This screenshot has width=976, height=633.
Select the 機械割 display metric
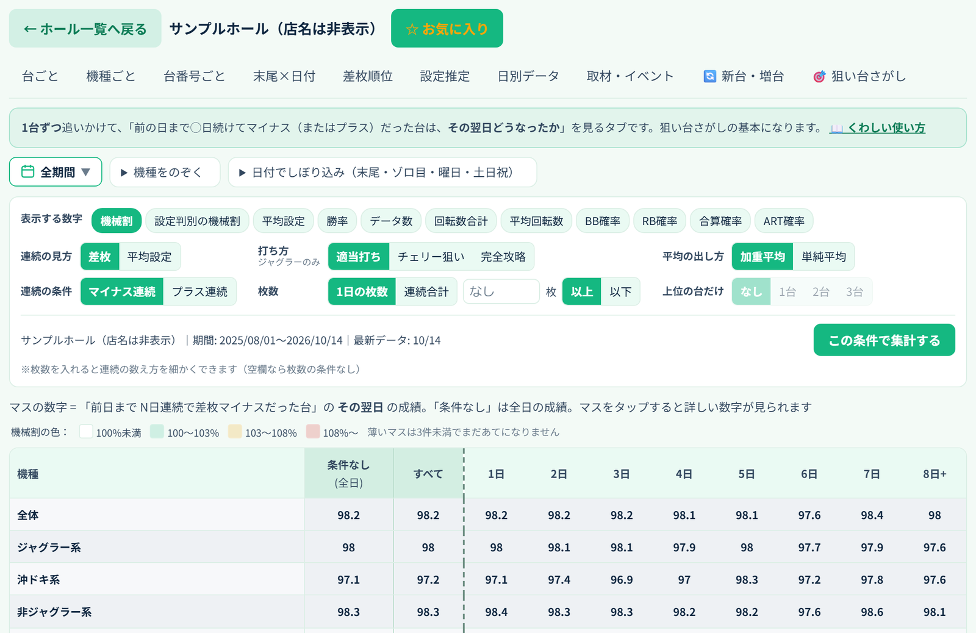point(117,221)
